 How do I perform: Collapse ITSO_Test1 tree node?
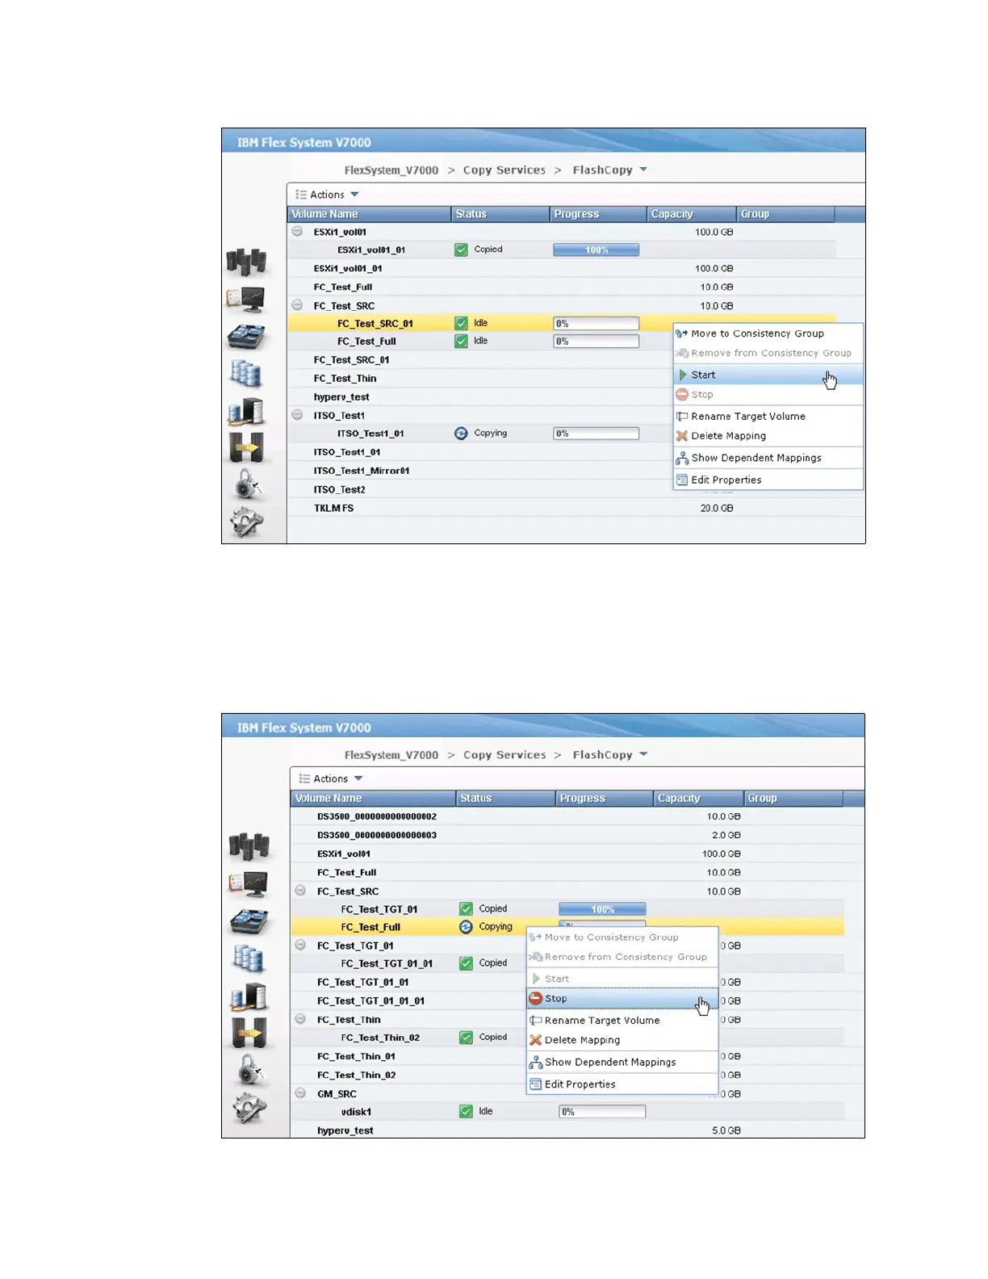[x=297, y=415]
